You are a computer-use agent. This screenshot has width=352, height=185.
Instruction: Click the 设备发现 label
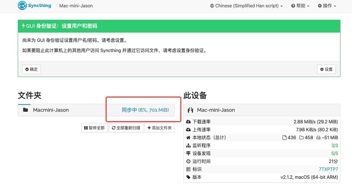(x=202, y=153)
